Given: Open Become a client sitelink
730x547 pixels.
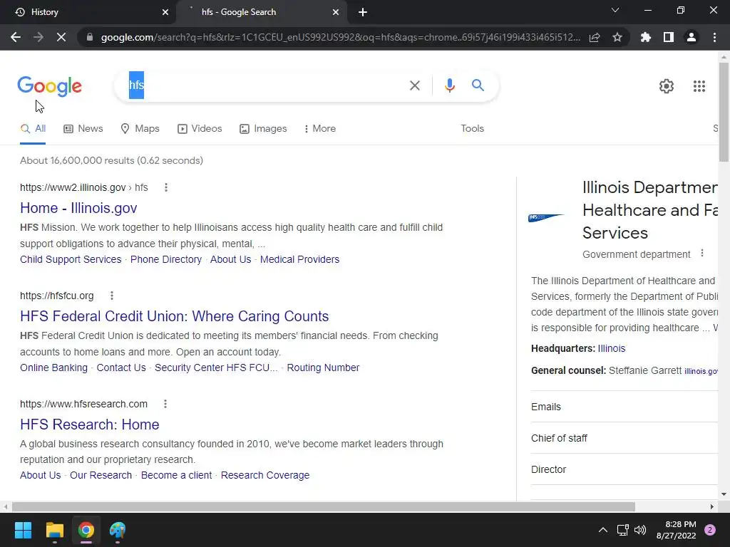Looking at the screenshot, I should [177, 475].
